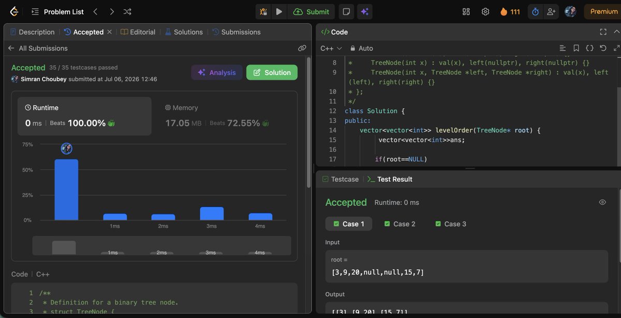Open the Problem List panel
Viewport: 621px width, 318px height.
point(57,11)
